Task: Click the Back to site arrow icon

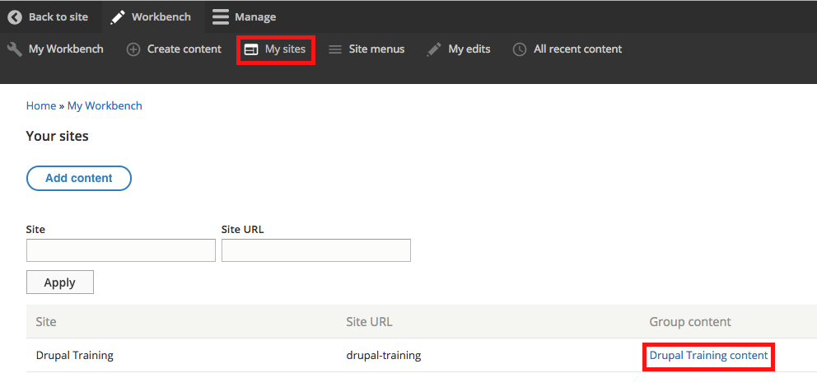Action: (x=15, y=17)
